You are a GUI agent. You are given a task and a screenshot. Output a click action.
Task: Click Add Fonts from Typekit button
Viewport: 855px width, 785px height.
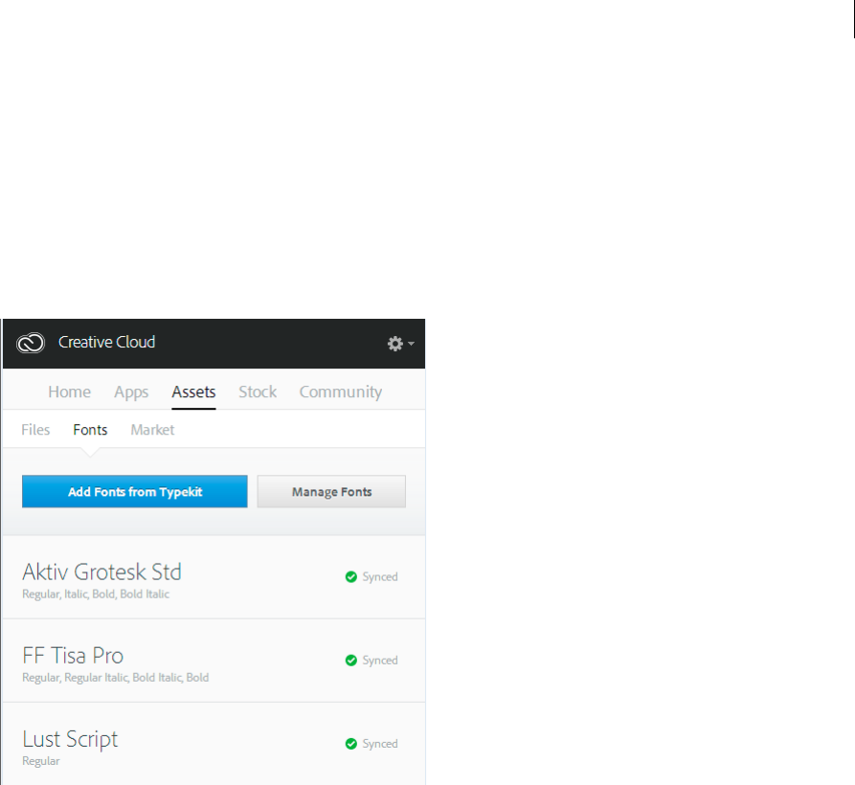pos(135,491)
